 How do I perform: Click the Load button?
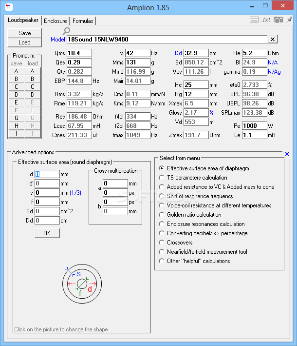tap(24, 42)
